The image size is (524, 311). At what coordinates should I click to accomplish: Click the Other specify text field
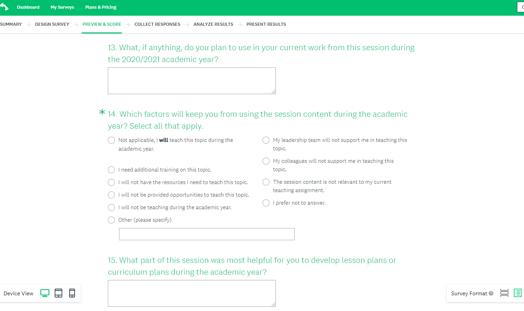(207, 234)
